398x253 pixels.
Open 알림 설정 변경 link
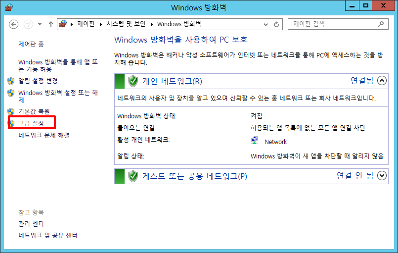click(38, 81)
